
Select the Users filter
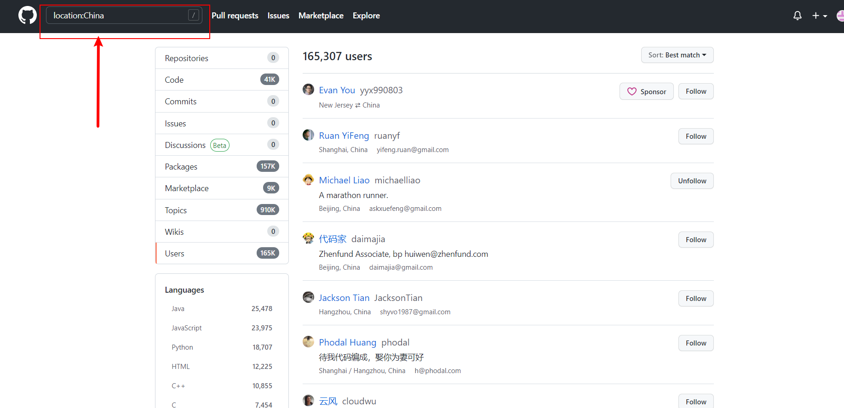click(x=222, y=253)
